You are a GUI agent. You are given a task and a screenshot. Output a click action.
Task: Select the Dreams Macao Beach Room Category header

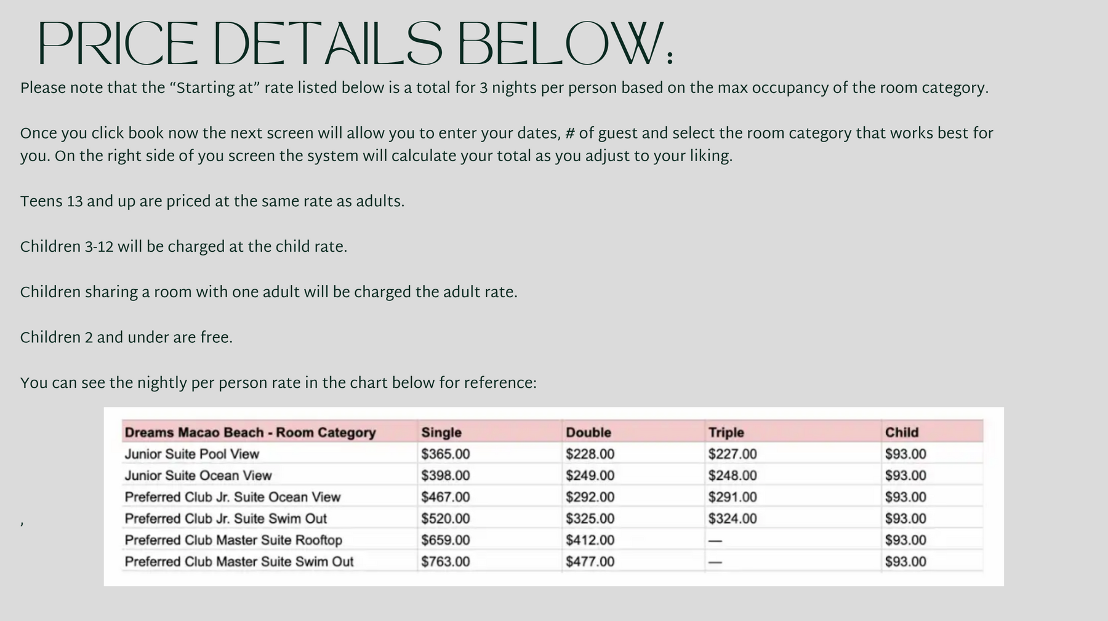tap(250, 432)
